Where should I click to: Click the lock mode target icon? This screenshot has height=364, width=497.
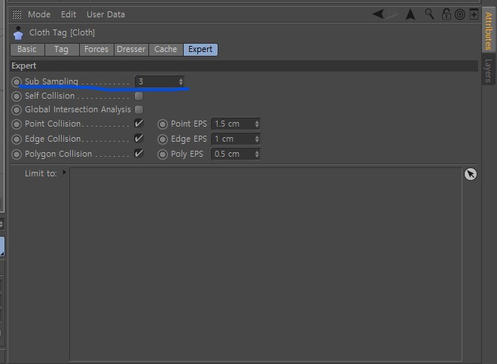click(459, 14)
